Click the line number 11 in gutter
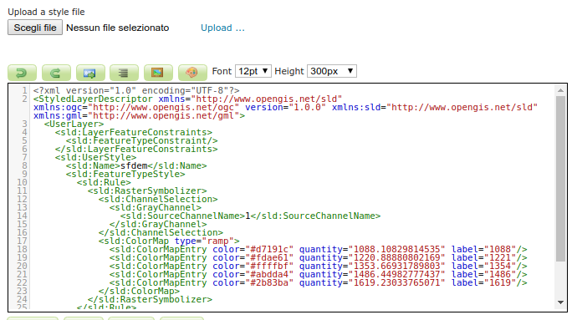The width and height of the screenshot is (577, 320). 22,190
